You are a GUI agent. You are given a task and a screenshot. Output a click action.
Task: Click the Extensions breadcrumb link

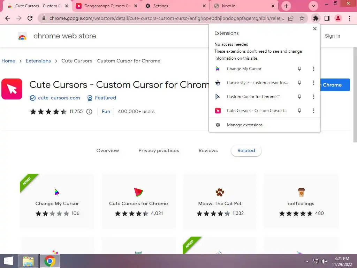[38, 61]
